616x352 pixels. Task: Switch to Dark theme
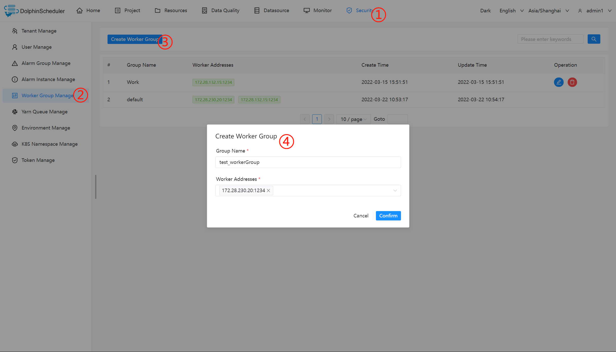(485, 11)
